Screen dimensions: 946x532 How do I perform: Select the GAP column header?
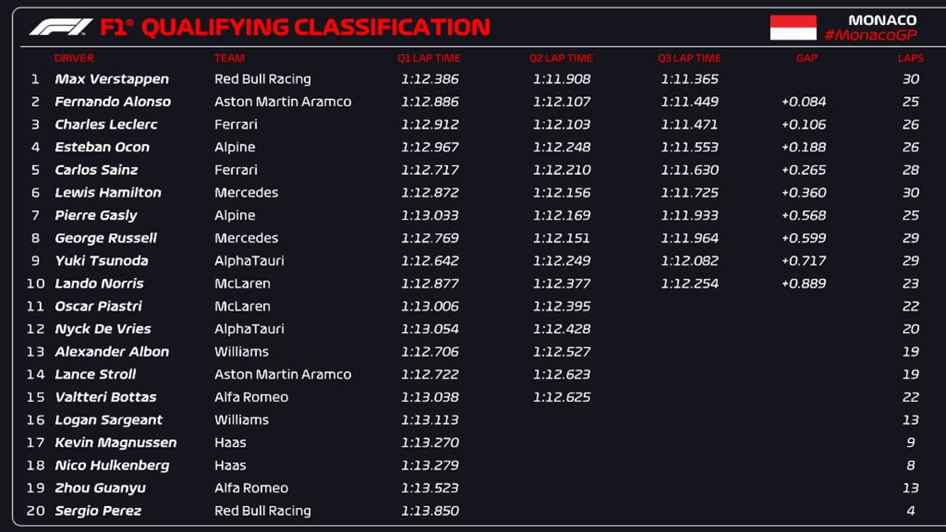[x=807, y=59]
